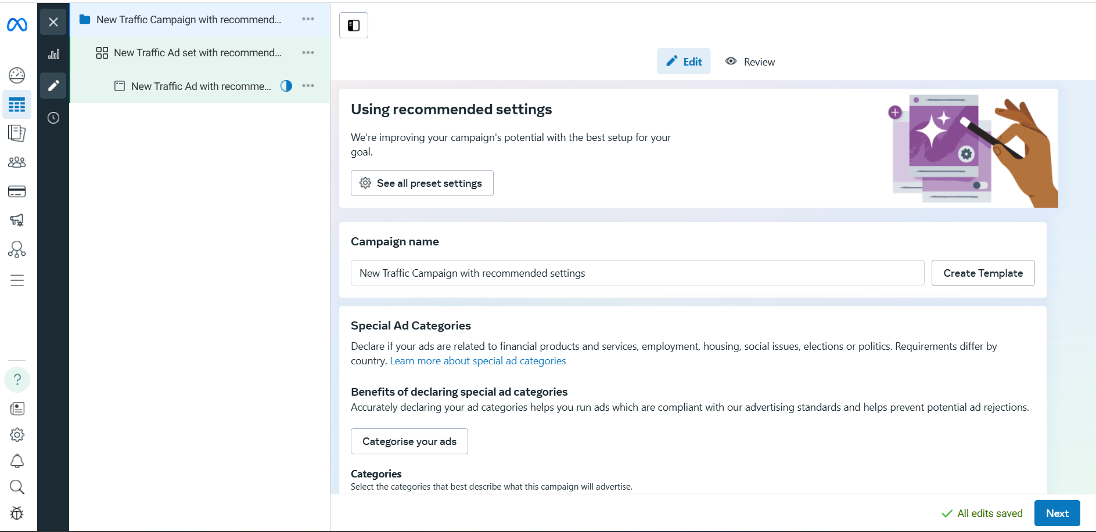This screenshot has width=1096, height=532.
Task: Click Create Template button
Action: click(x=983, y=273)
